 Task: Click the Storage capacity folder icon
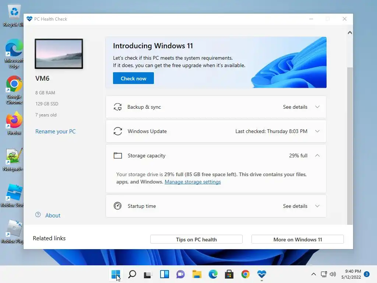117,156
